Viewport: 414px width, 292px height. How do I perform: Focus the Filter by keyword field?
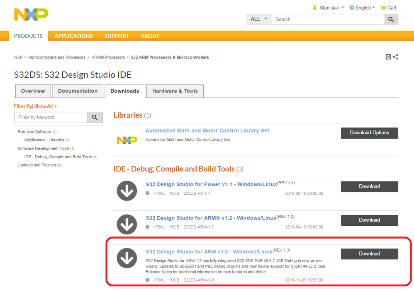(x=51, y=117)
